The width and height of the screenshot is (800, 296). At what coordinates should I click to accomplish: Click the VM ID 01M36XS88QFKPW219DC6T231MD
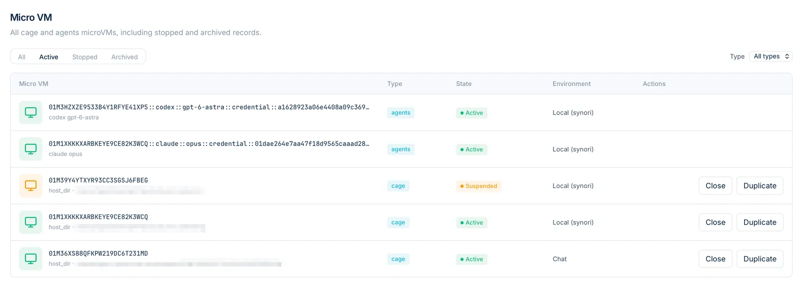[x=98, y=253]
